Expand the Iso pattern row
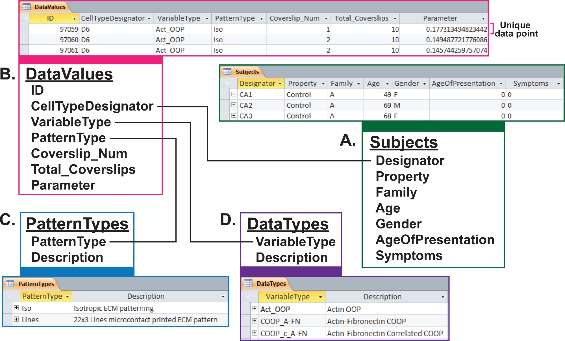This screenshot has height=341, width=565. [x=16, y=308]
